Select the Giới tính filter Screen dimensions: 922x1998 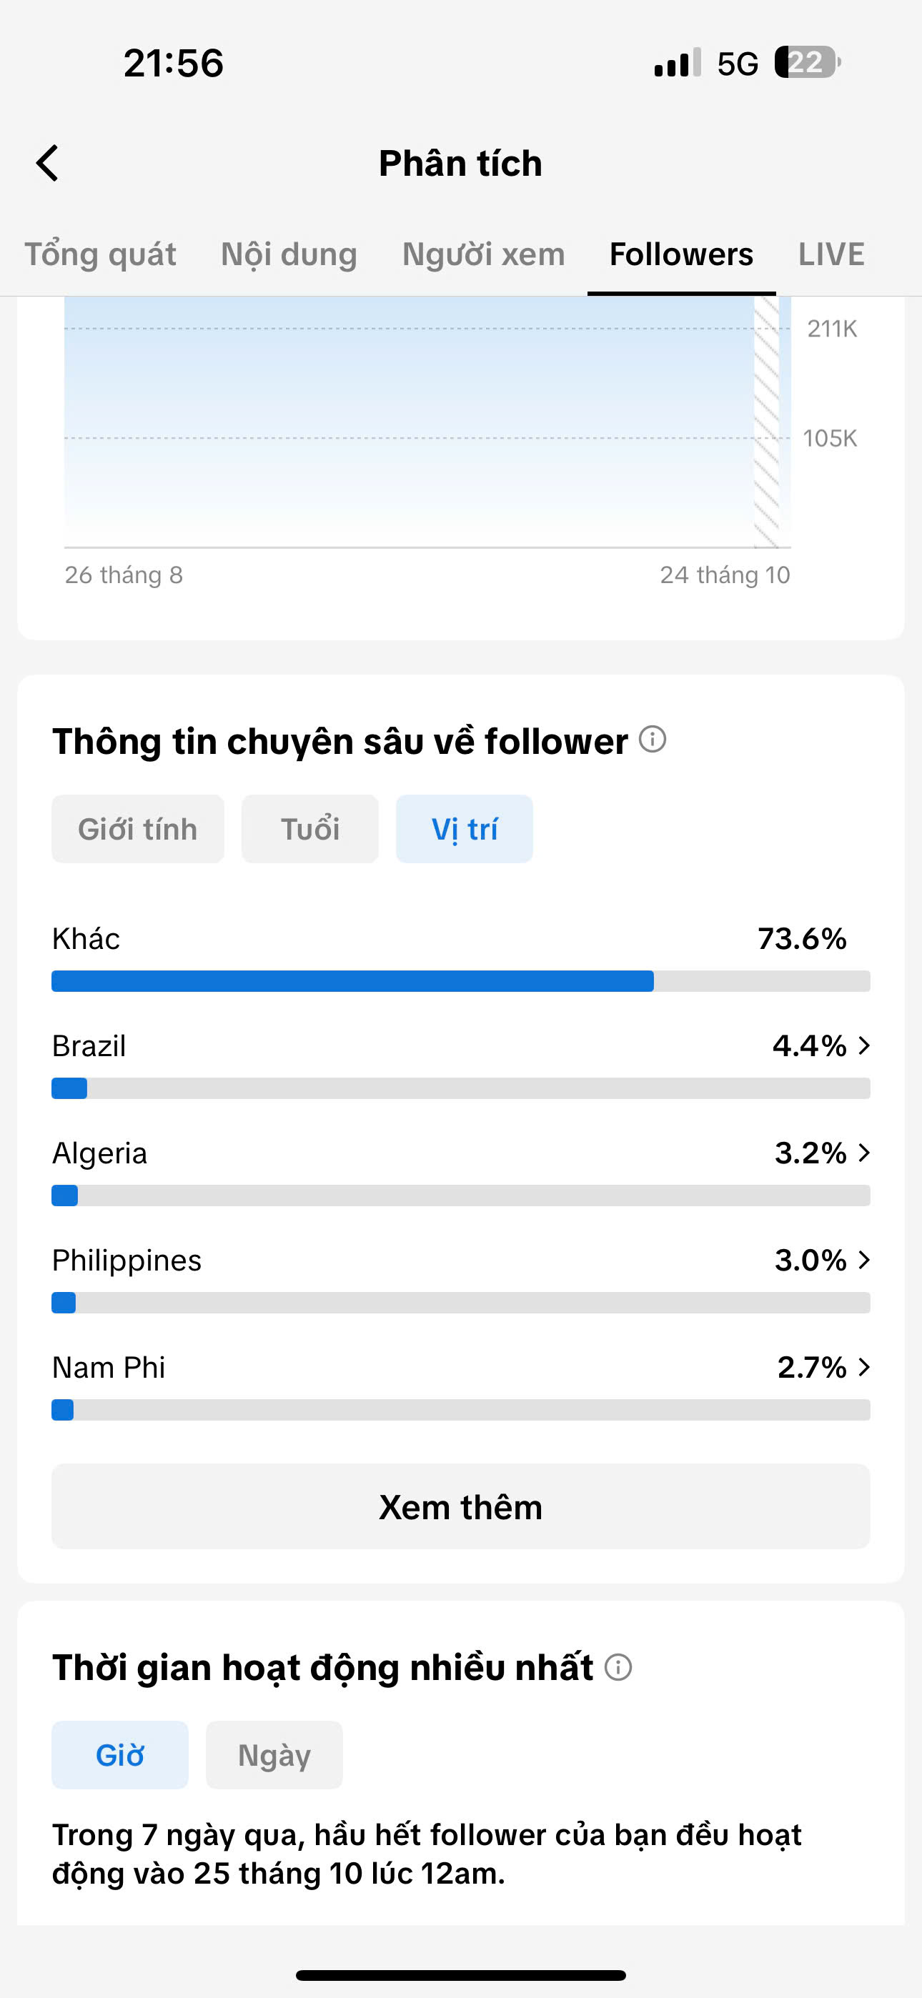[x=138, y=829]
